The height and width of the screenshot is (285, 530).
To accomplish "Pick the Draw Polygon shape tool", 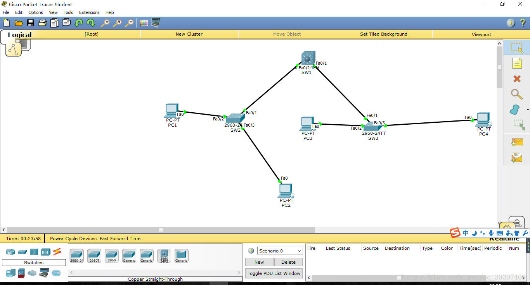I will [515, 110].
